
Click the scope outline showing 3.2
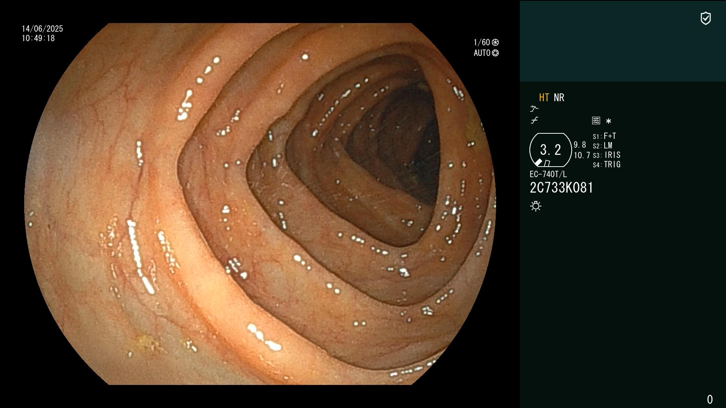point(551,150)
